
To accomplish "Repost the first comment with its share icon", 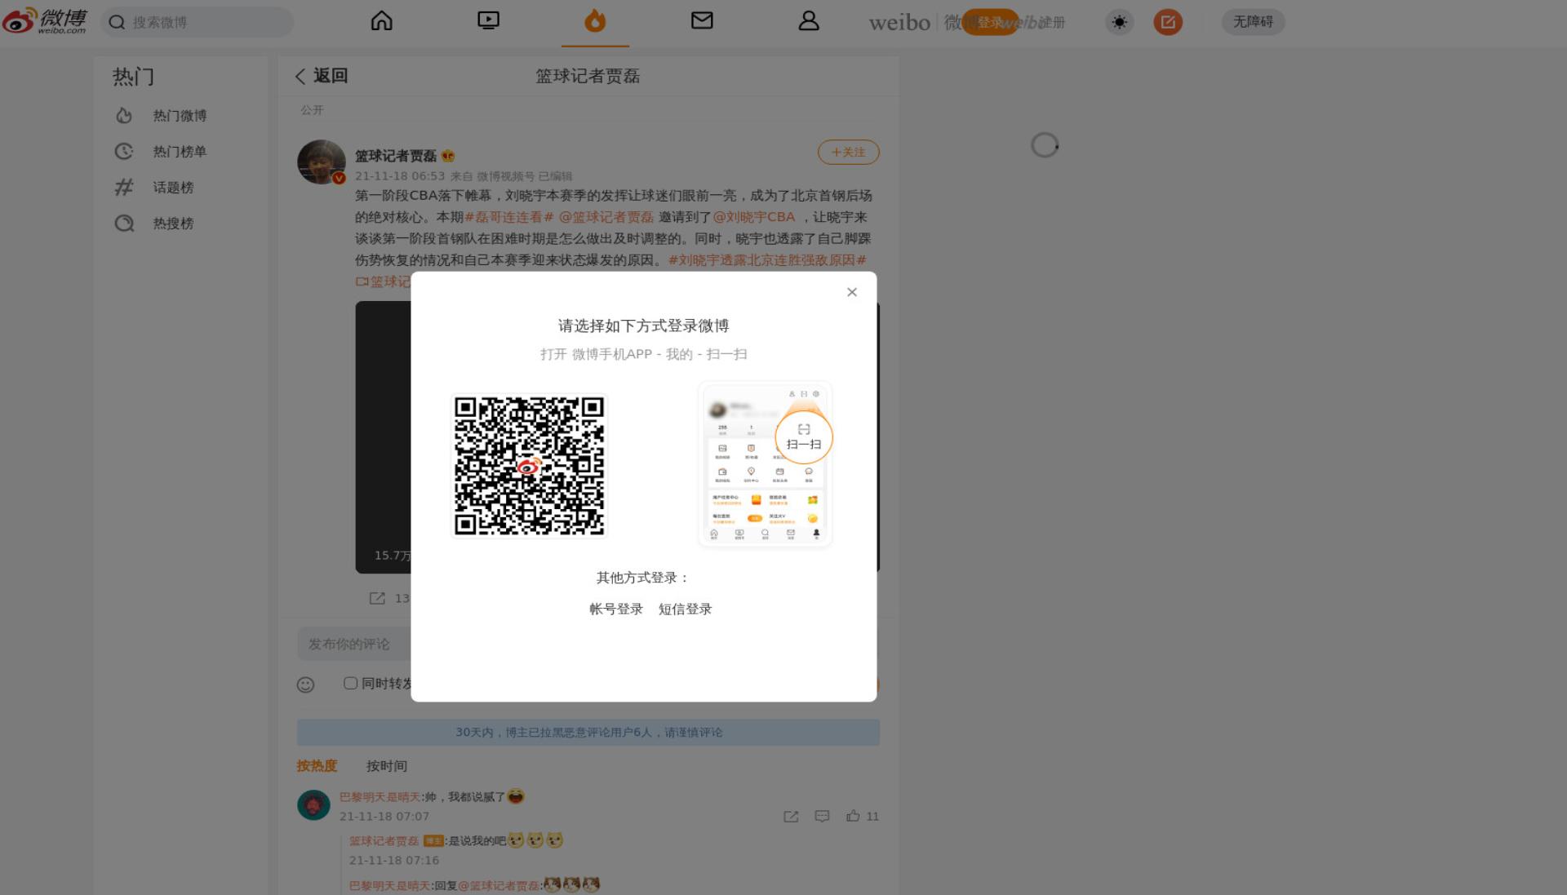I will (x=791, y=817).
